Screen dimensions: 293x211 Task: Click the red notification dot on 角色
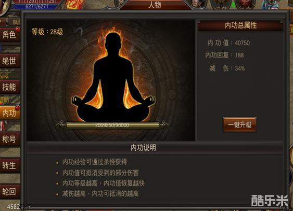click(x=18, y=29)
